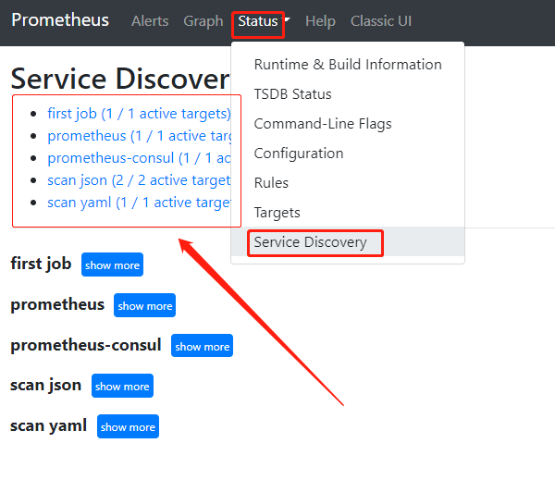Open Targets from Status menu

348,213
